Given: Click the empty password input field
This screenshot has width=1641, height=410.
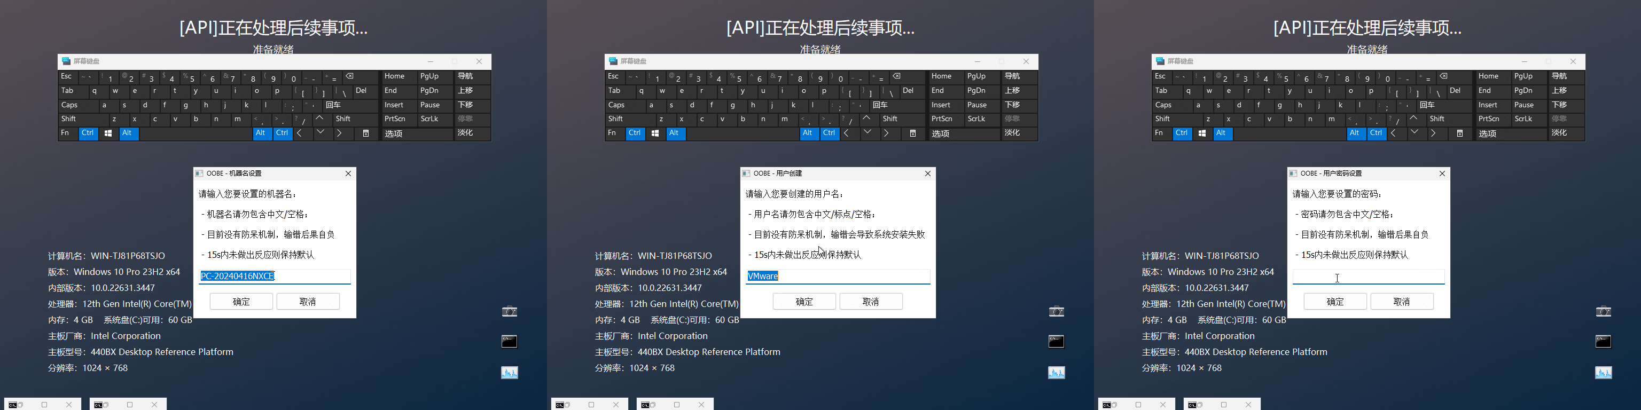Looking at the screenshot, I should pyautogui.click(x=1367, y=277).
